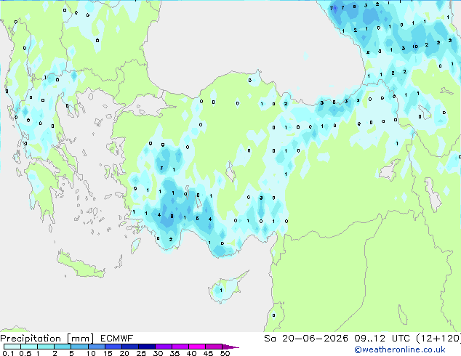Pick the 0.1–0.5 mm legend swatch
The width and height of the screenshot is (461, 356).
12,347
